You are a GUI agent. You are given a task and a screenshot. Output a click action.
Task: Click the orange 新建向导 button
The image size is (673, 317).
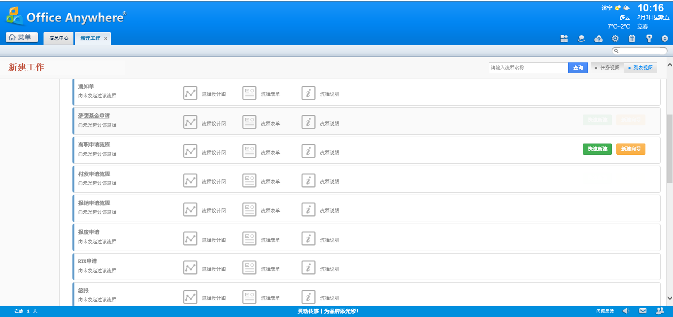(x=631, y=149)
